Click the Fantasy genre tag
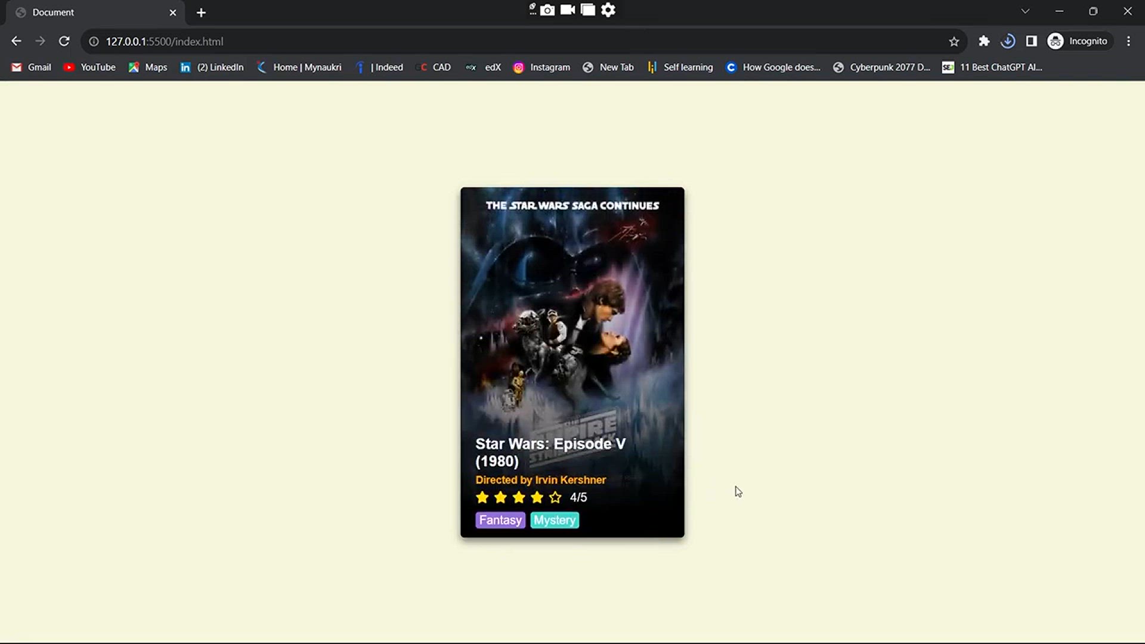 [500, 521]
